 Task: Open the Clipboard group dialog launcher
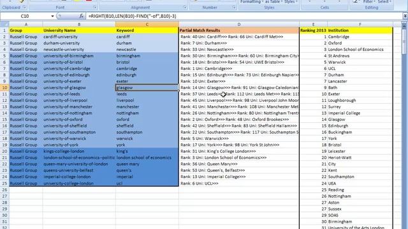click(x=24, y=8)
